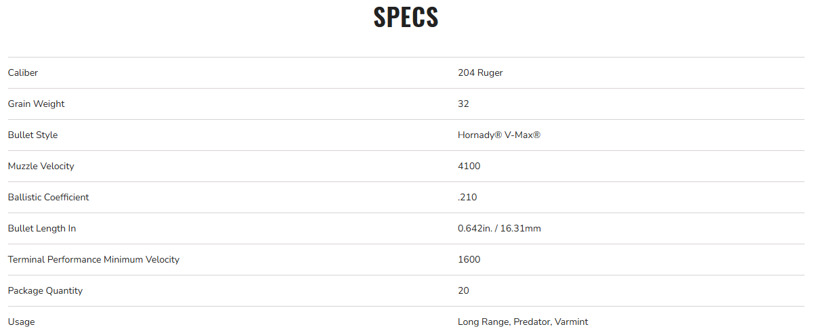The width and height of the screenshot is (814, 333).
Task: Select the Terminal Performance Minimum Velocity label
Action: tap(93, 259)
